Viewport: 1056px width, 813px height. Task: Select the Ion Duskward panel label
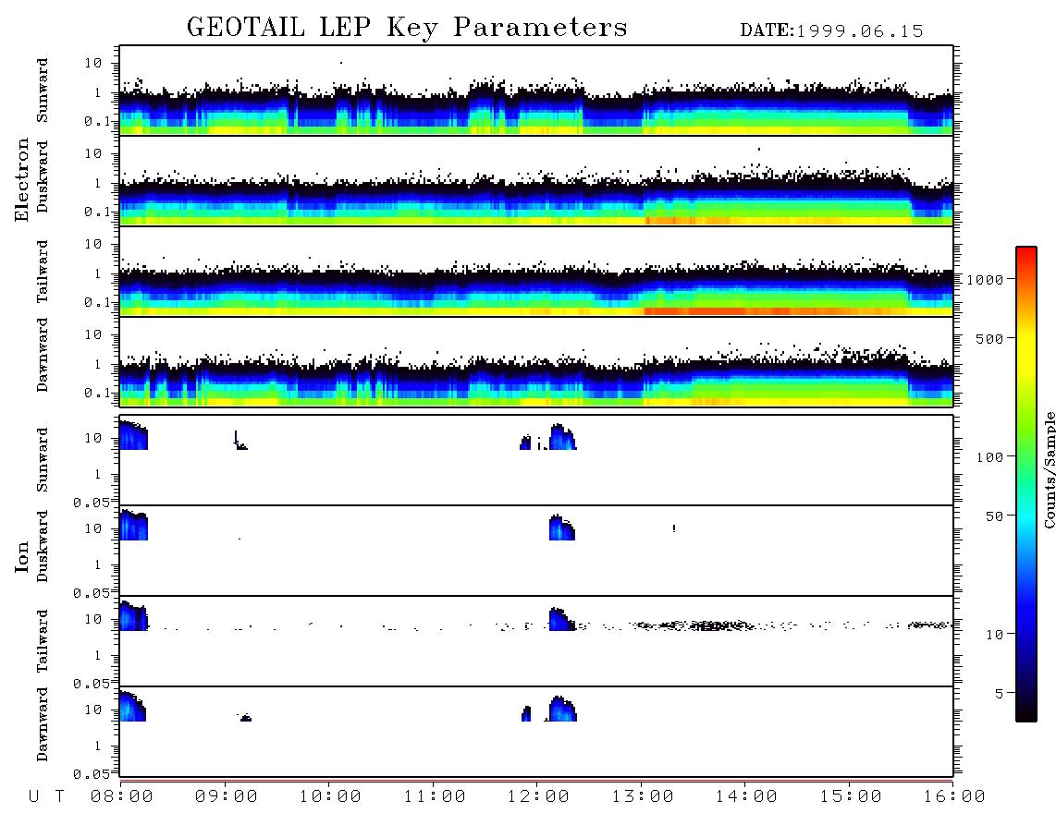43,546
